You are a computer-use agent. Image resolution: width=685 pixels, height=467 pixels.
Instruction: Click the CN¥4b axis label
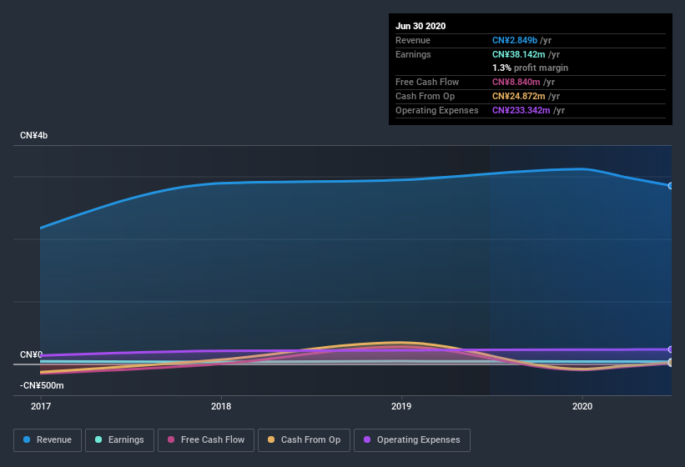point(33,135)
